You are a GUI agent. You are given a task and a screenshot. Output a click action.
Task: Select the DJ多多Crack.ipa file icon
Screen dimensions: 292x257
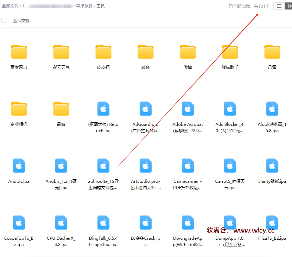(x=145, y=223)
